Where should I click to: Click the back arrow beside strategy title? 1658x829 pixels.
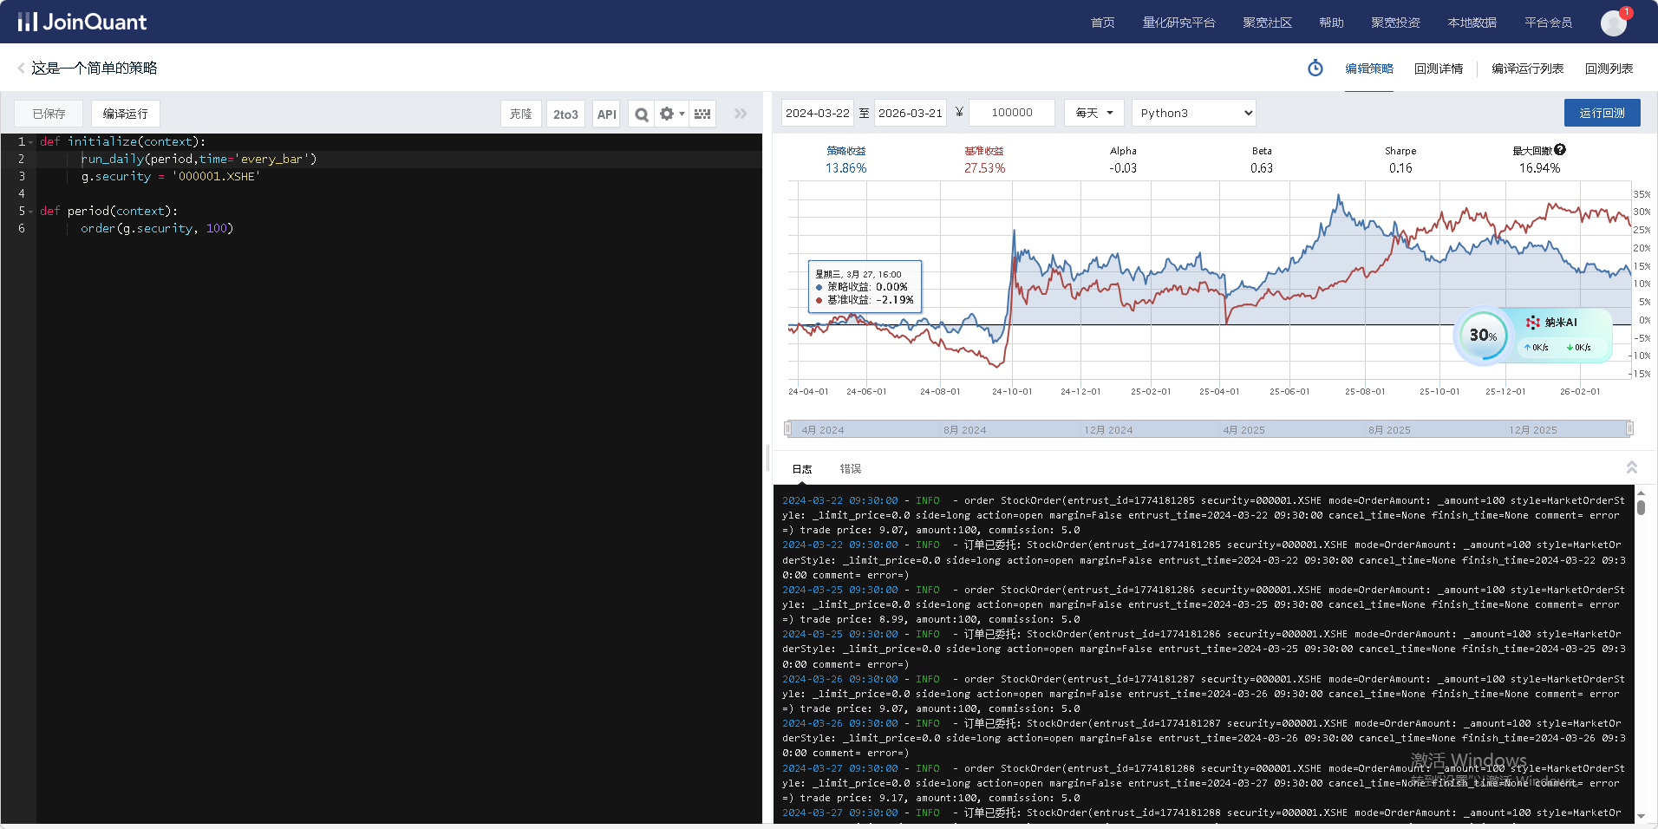click(x=21, y=69)
